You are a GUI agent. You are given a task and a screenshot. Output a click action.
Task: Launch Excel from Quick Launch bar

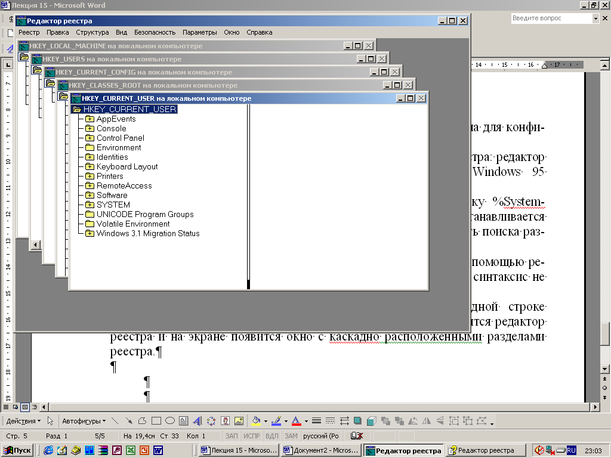pyautogui.click(x=131, y=450)
